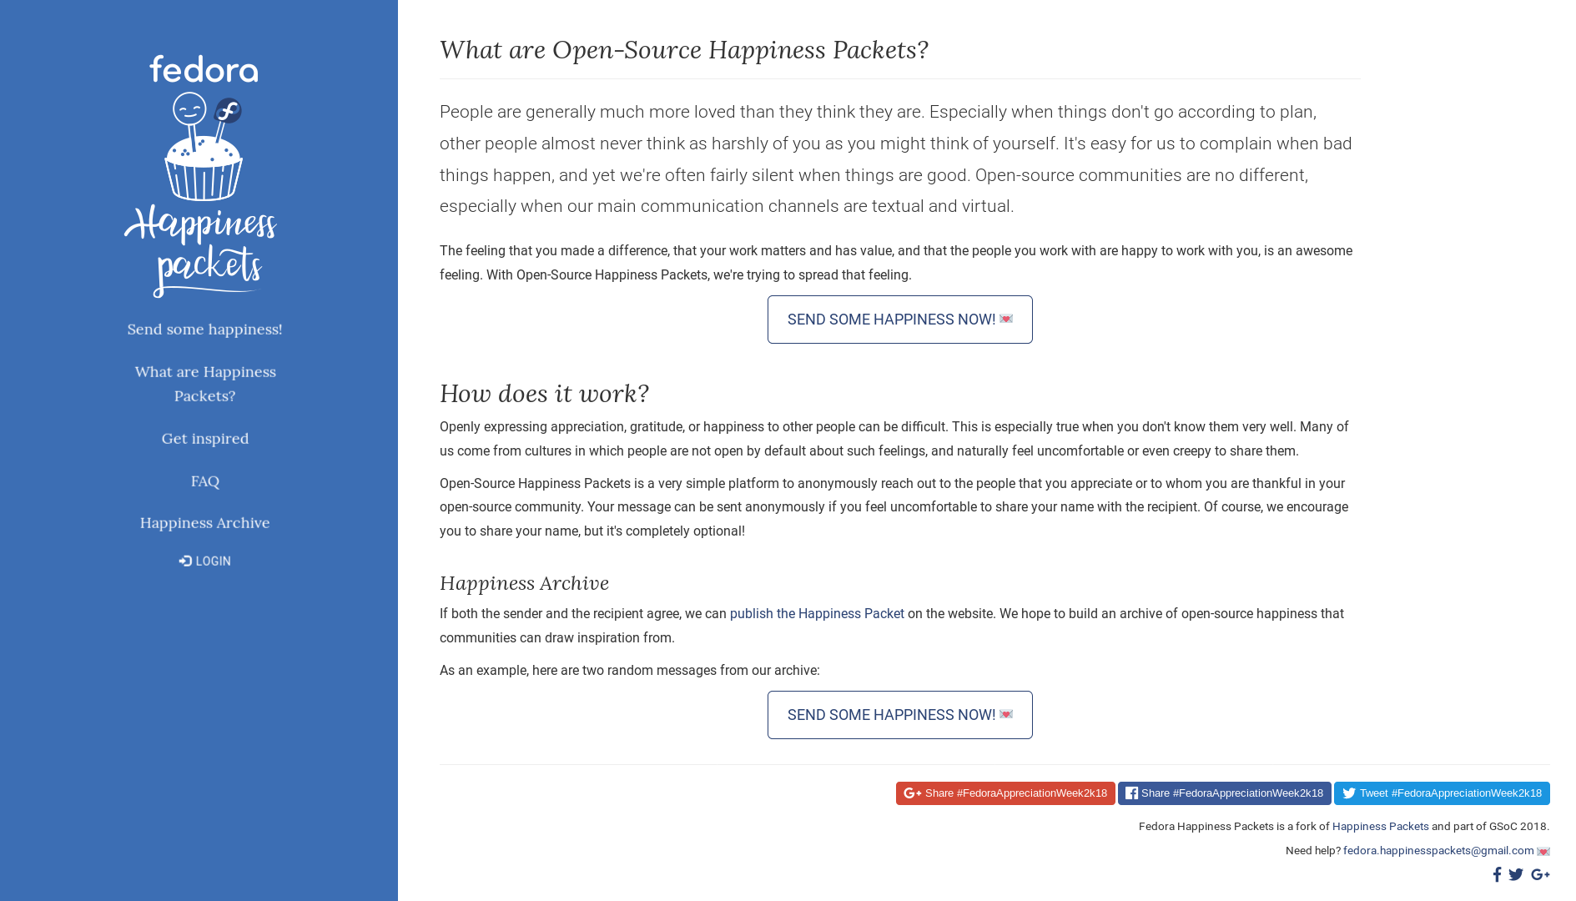
Task: Click the envelope icon beside the support email
Action: point(1543,851)
